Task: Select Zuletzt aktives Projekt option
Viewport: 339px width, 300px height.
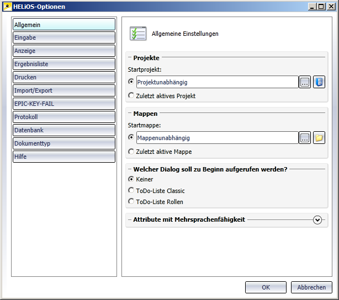Action: (x=162, y=96)
